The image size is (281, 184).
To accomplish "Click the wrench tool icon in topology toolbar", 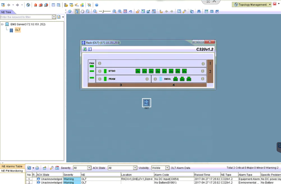I will click(x=184, y=12).
